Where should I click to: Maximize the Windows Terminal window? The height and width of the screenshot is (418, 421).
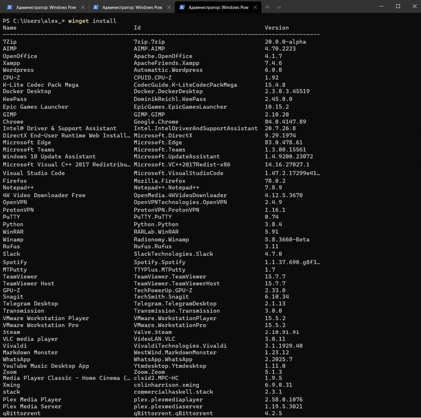[x=398, y=6]
